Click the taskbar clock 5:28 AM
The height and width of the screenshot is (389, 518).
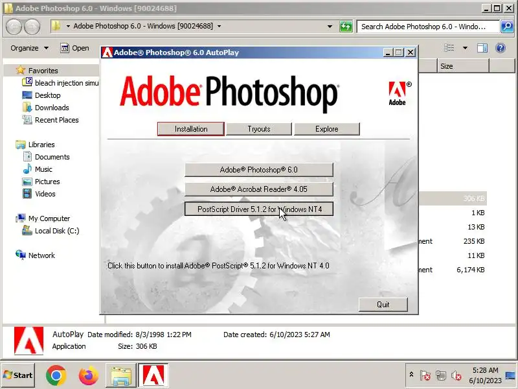pyautogui.click(x=485, y=370)
